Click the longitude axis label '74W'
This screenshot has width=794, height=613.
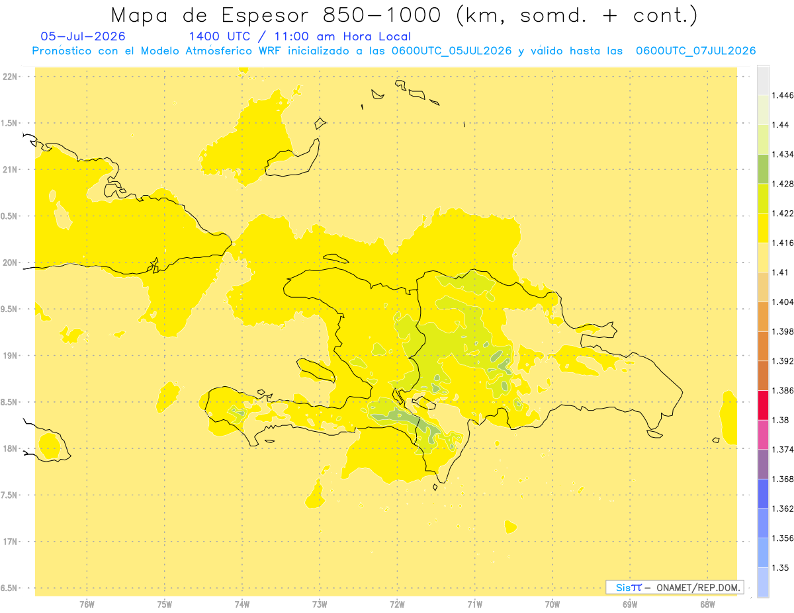pyautogui.click(x=242, y=604)
